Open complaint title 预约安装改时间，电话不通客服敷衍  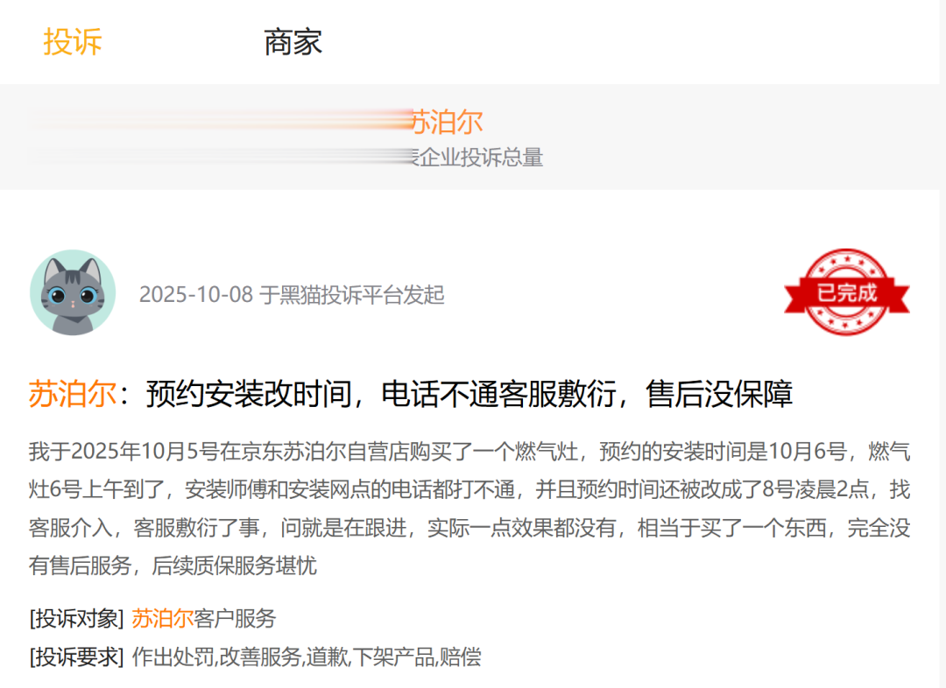(469, 395)
